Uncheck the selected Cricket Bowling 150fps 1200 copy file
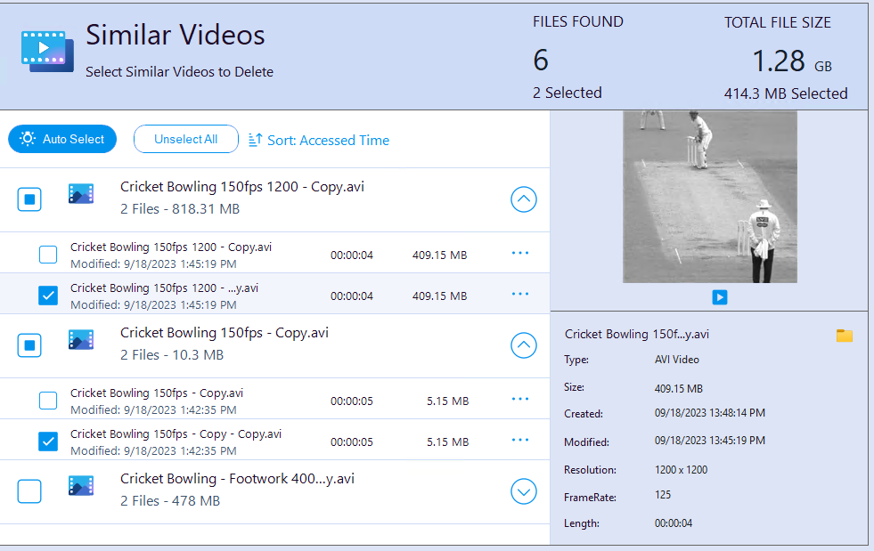 click(48, 295)
